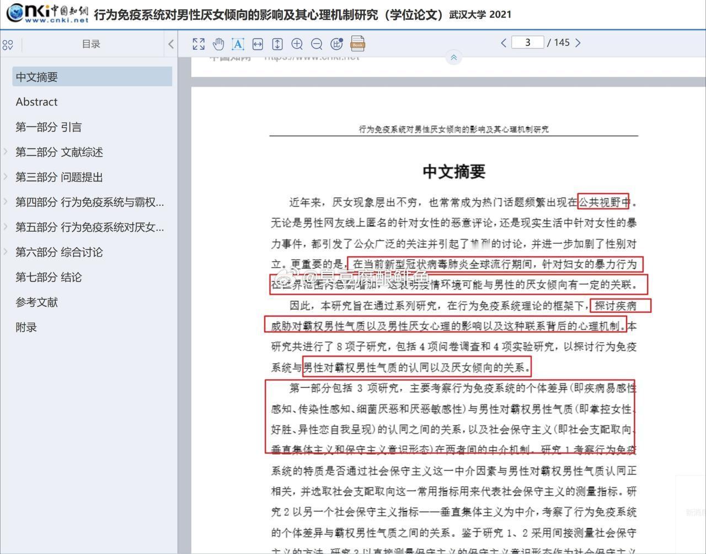Click the page number input field
The width and height of the screenshot is (706, 554).
[528, 42]
